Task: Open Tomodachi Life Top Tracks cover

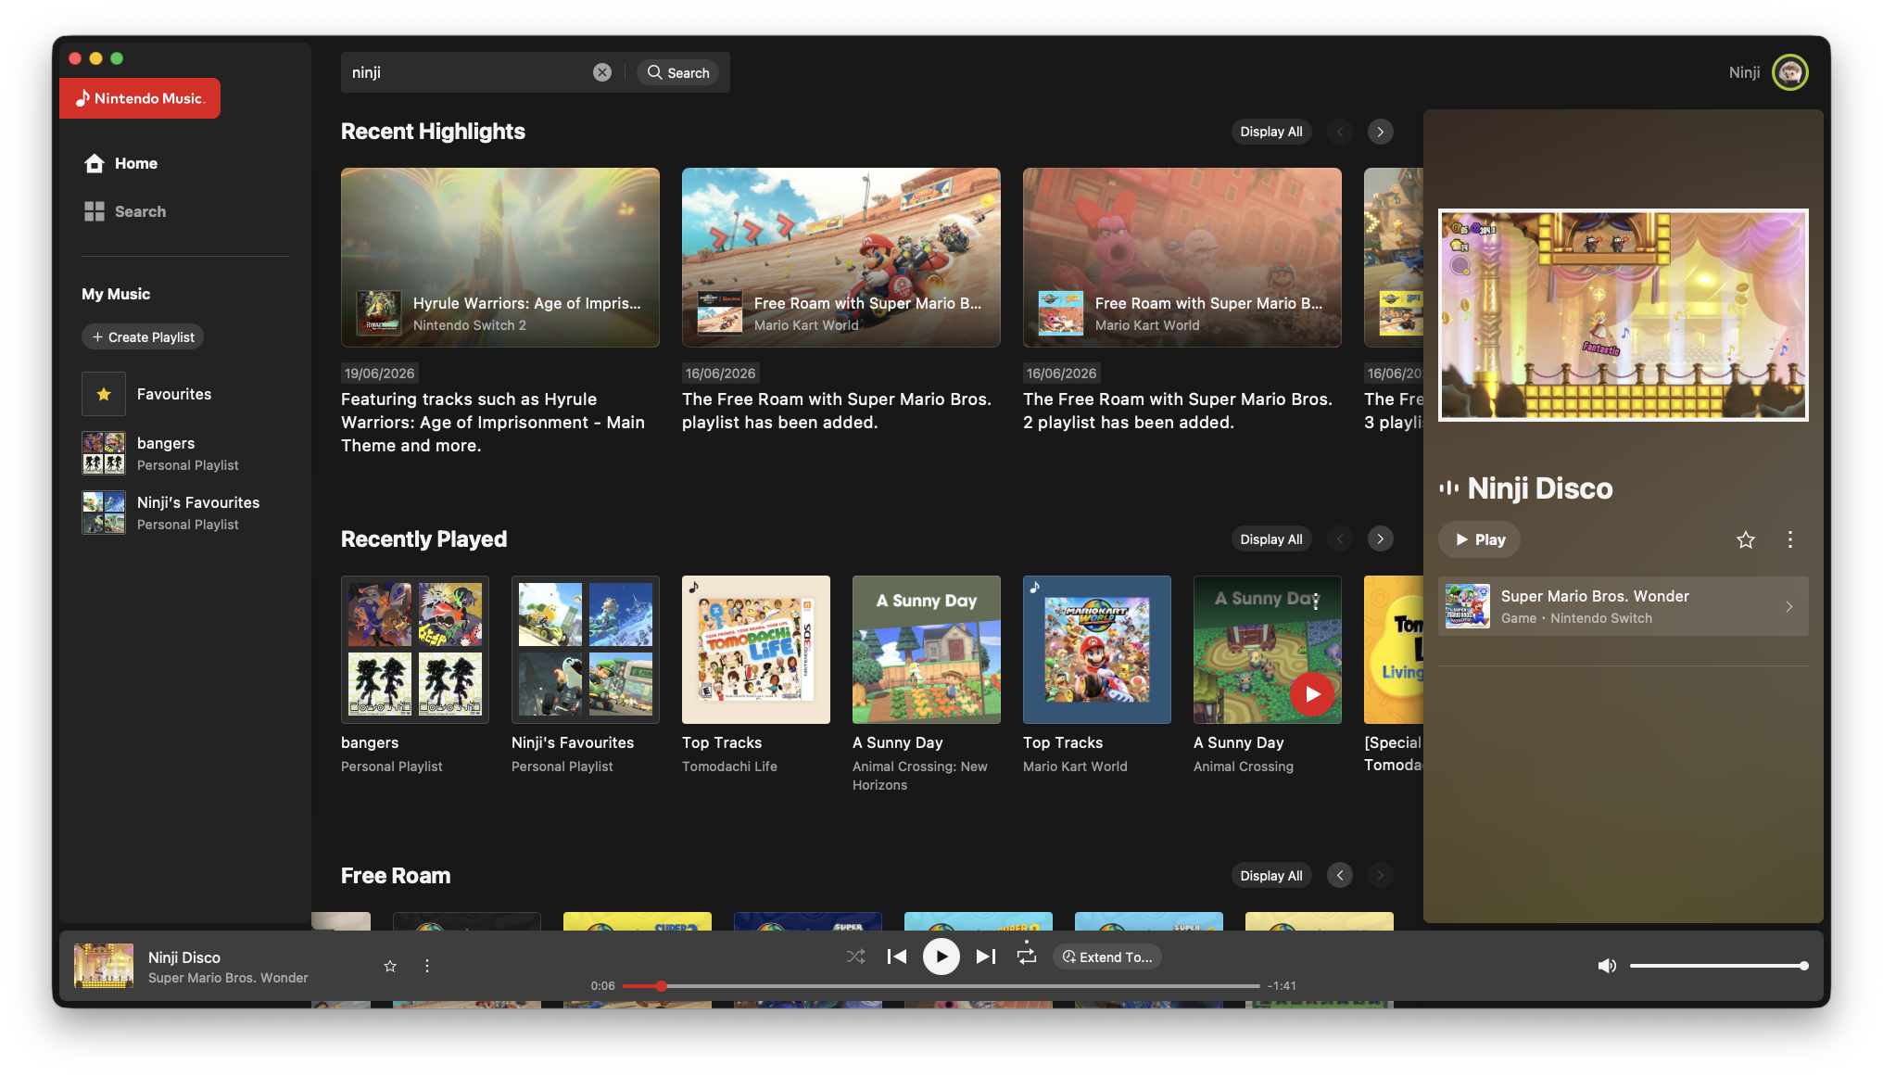Action: pyautogui.click(x=756, y=650)
